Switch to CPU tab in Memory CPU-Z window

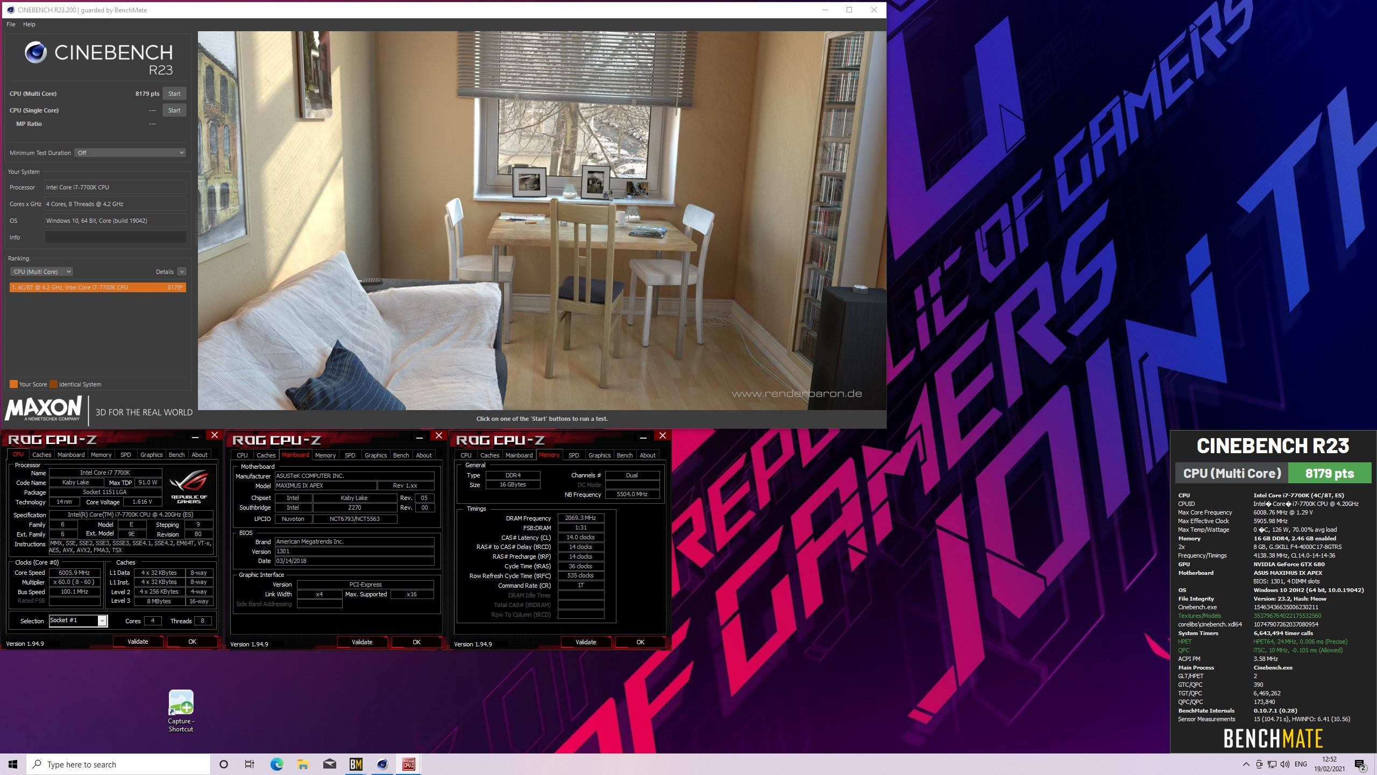(x=466, y=455)
